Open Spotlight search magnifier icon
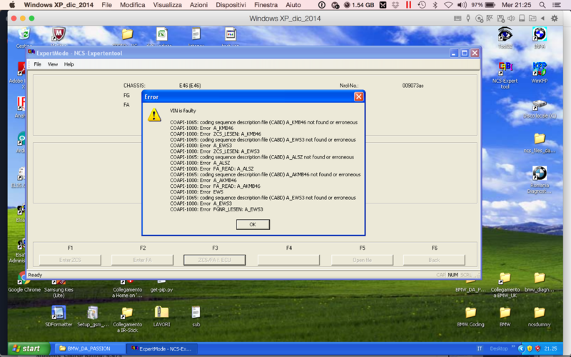The image size is (571, 357). pos(542,5)
